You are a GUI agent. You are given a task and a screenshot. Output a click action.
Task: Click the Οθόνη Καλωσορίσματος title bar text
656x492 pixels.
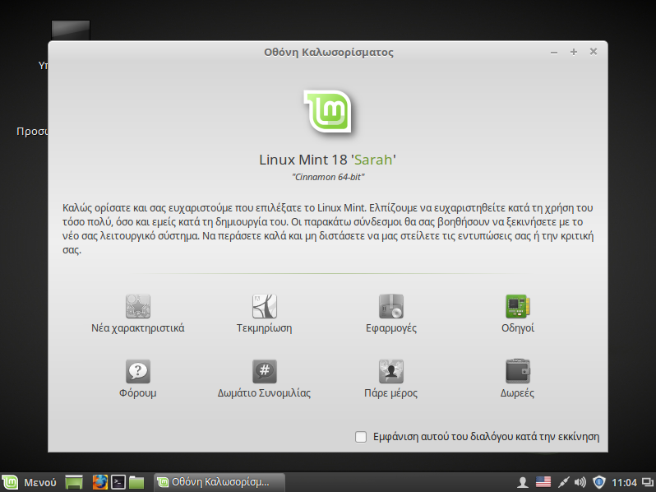point(329,53)
